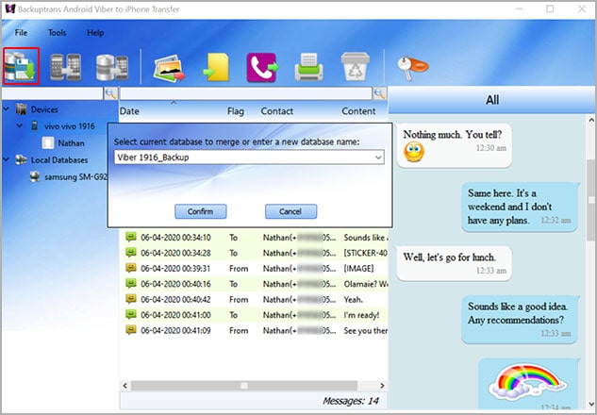This screenshot has width=597, height=415.
Task: Click the database-to-phone restore toolbar icon
Action: point(112,67)
